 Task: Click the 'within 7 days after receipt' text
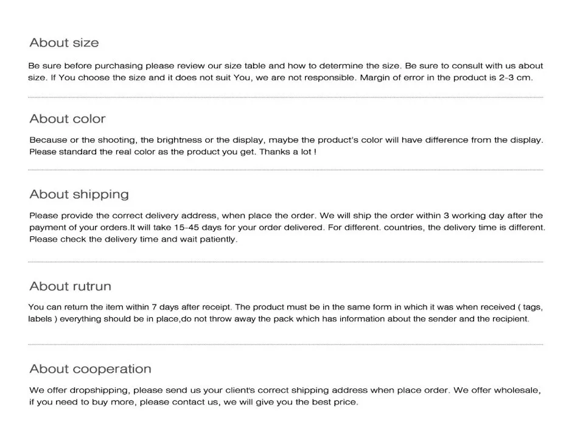[178, 307]
